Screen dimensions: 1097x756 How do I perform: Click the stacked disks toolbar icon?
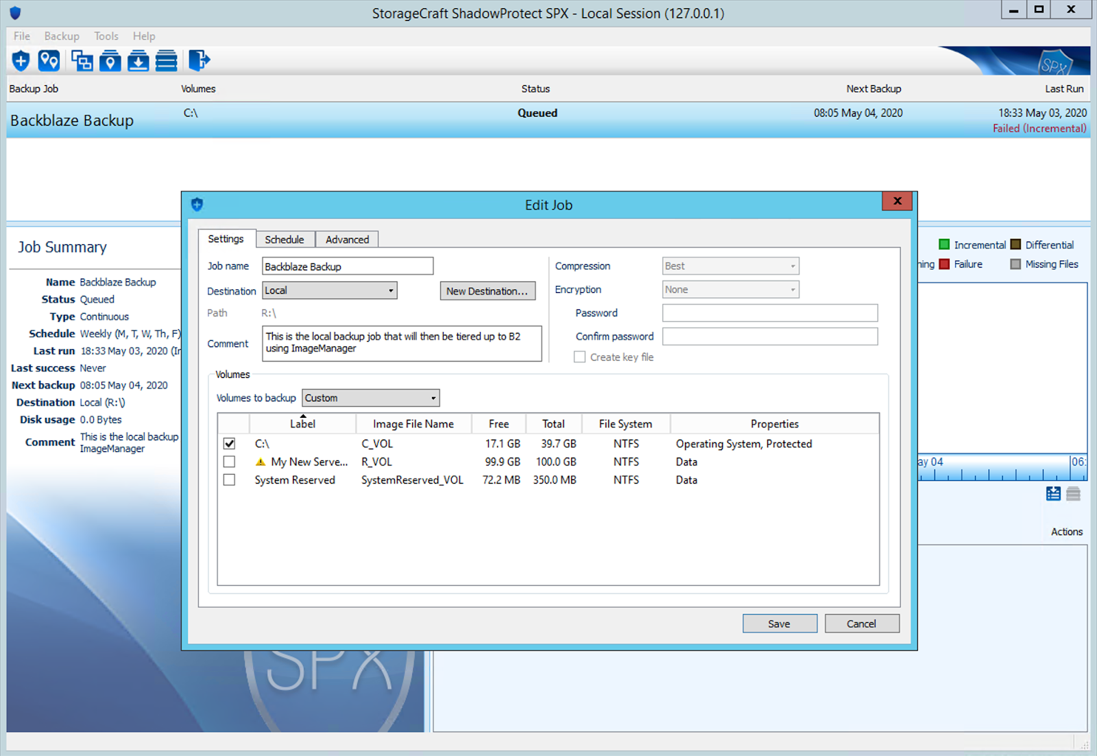[x=166, y=61]
